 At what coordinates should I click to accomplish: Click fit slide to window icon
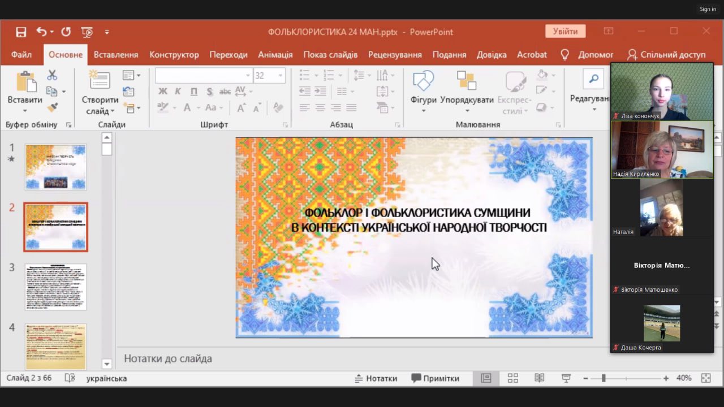tap(705, 378)
